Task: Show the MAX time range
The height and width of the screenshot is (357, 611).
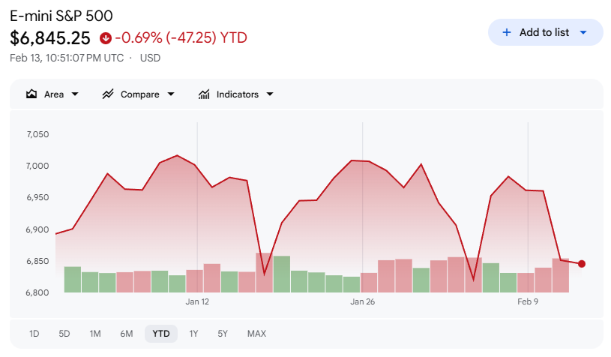Action: tap(257, 334)
